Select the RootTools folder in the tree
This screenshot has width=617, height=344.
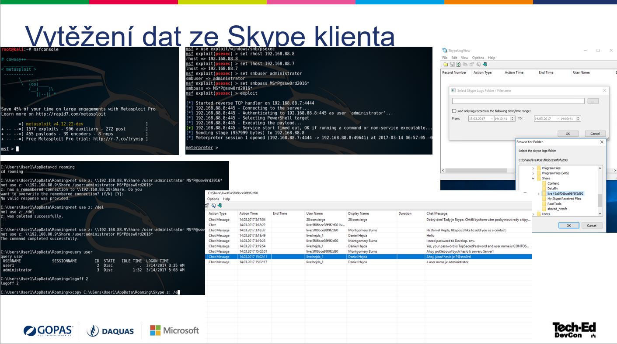[554, 204]
